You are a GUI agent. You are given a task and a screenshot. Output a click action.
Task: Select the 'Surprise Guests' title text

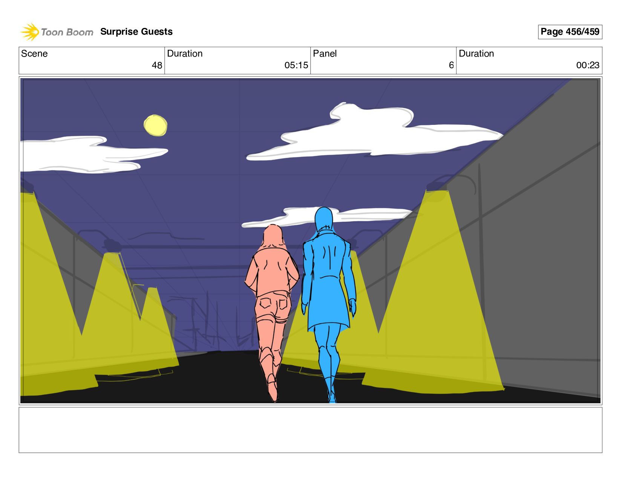(136, 32)
